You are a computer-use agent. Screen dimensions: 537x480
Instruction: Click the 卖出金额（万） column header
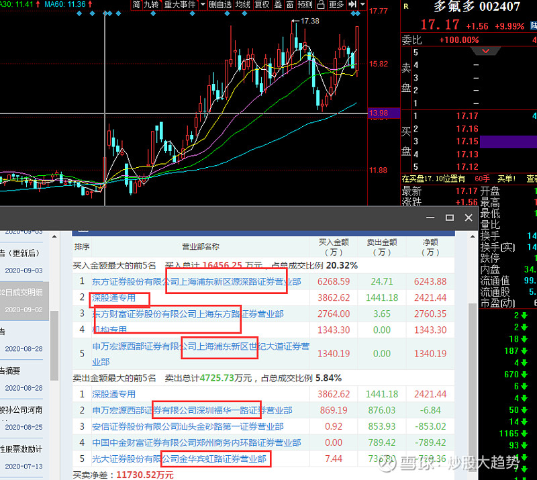(x=382, y=247)
